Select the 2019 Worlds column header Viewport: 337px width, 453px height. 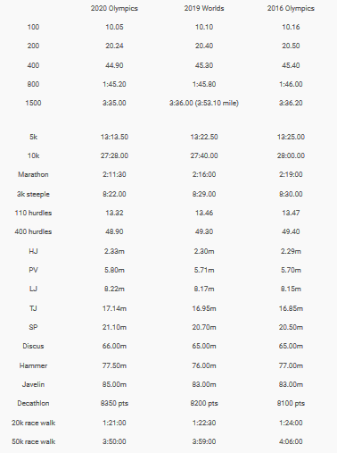pyautogui.click(x=204, y=8)
